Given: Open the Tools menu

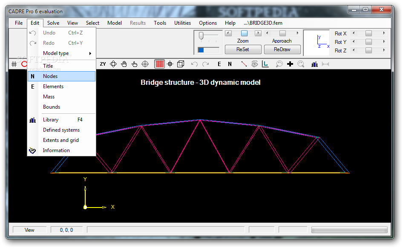Looking at the screenshot, I should (160, 23).
